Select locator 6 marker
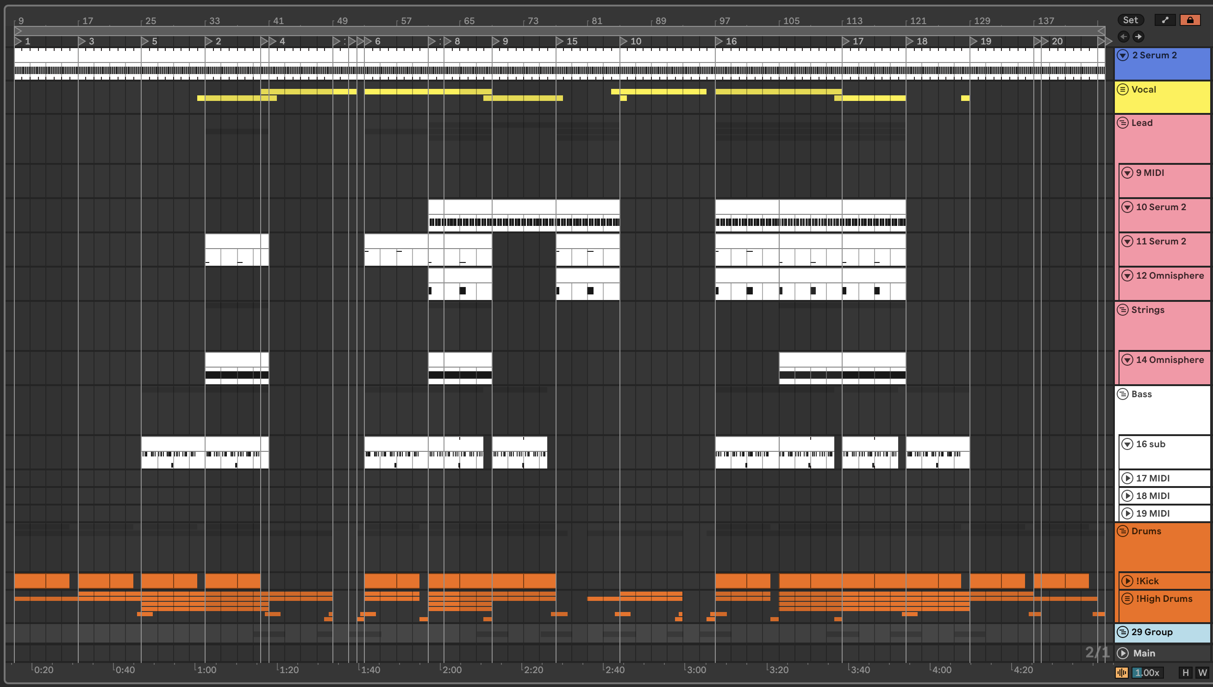1213x687 pixels. click(368, 41)
